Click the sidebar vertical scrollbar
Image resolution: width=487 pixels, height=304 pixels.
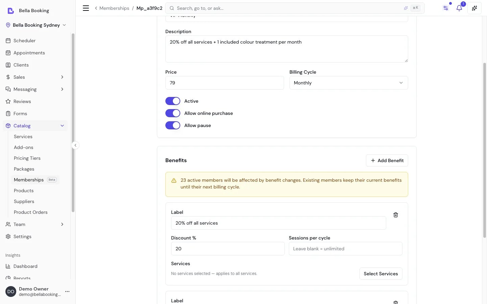(x=73, y=123)
